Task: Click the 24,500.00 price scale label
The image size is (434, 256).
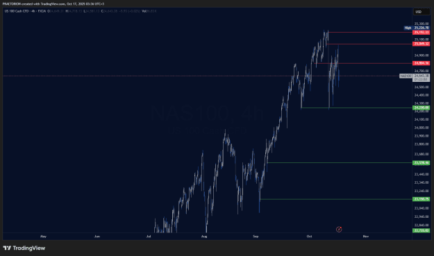Action: 422,87
